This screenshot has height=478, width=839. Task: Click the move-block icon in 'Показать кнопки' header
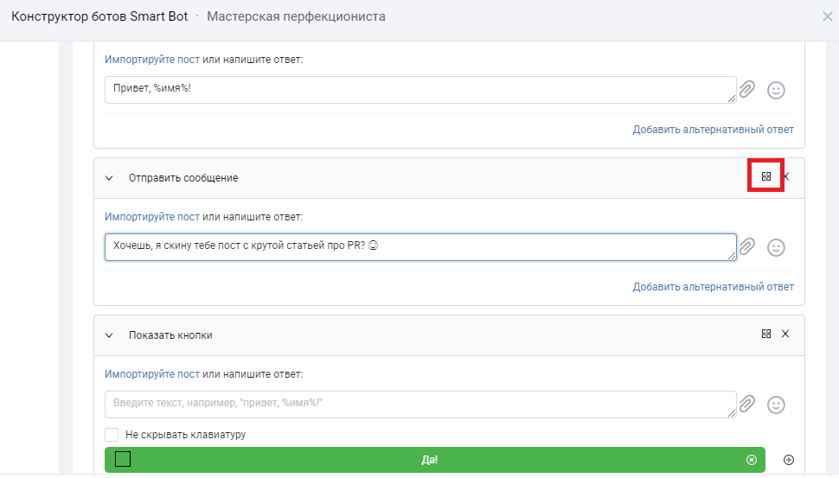point(765,335)
